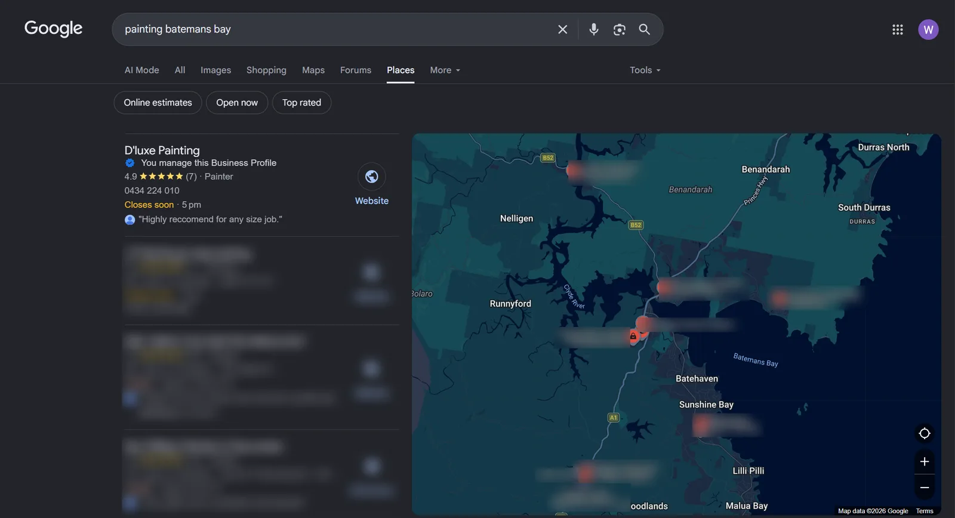Click the Batehaven map label
The image size is (955, 518).
(697, 378)
